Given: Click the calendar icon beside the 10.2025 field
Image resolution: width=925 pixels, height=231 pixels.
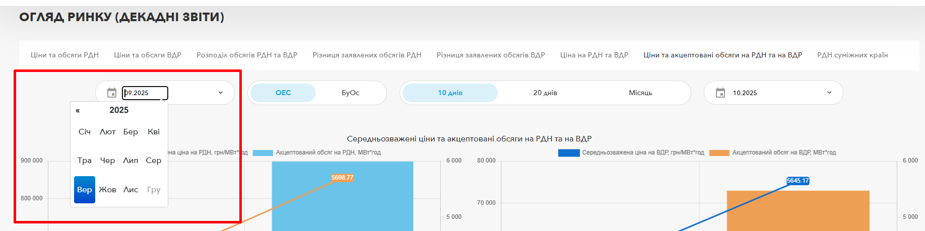Looking at the screenshot, I should tap(720, 93).
